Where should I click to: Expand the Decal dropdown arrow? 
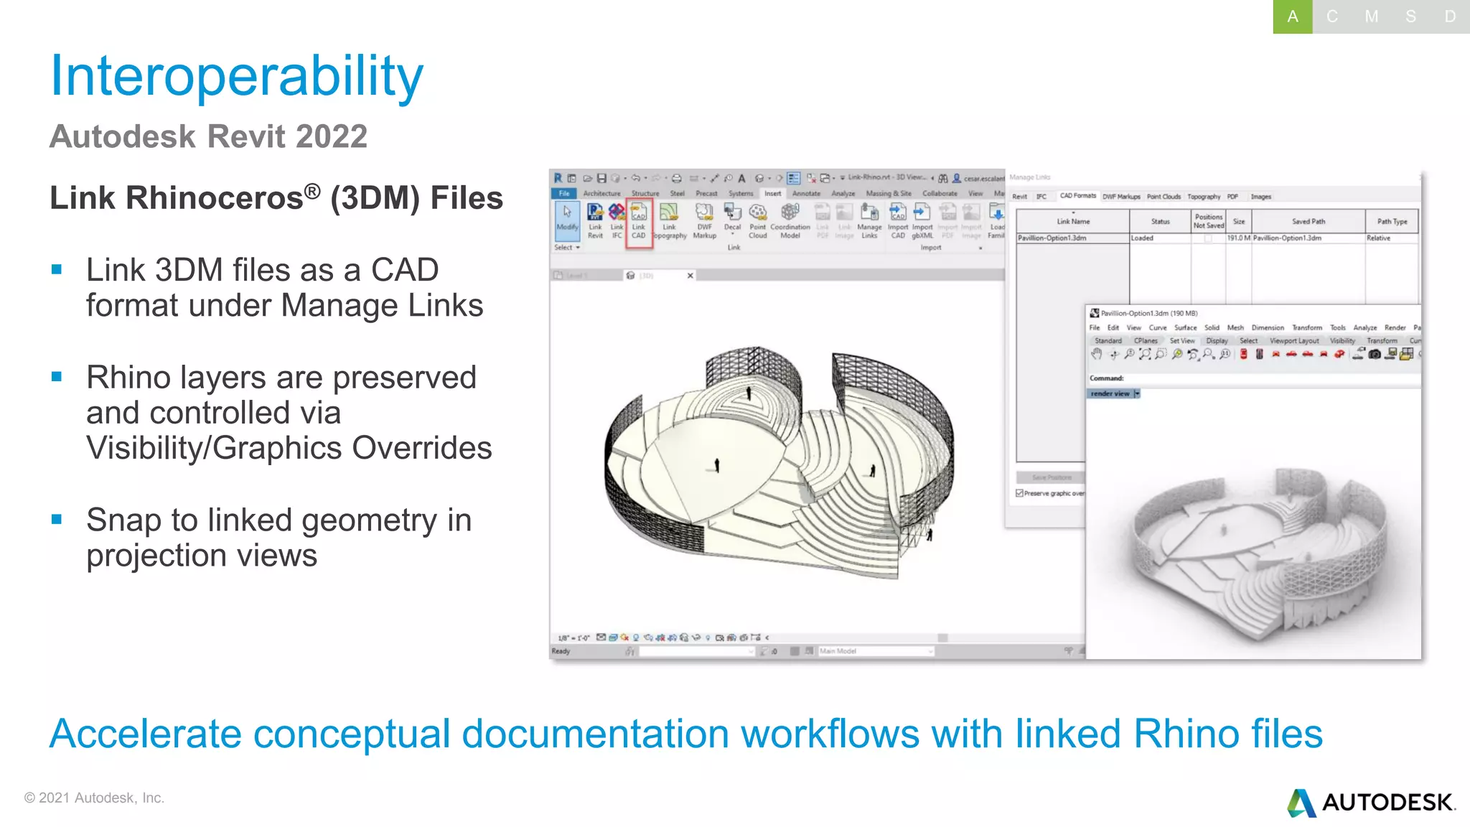click(x=732, y=234)
